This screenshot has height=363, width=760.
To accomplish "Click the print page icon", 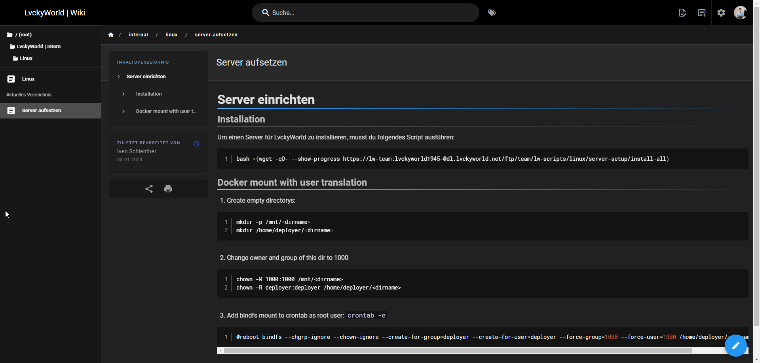I will point(168,189).
